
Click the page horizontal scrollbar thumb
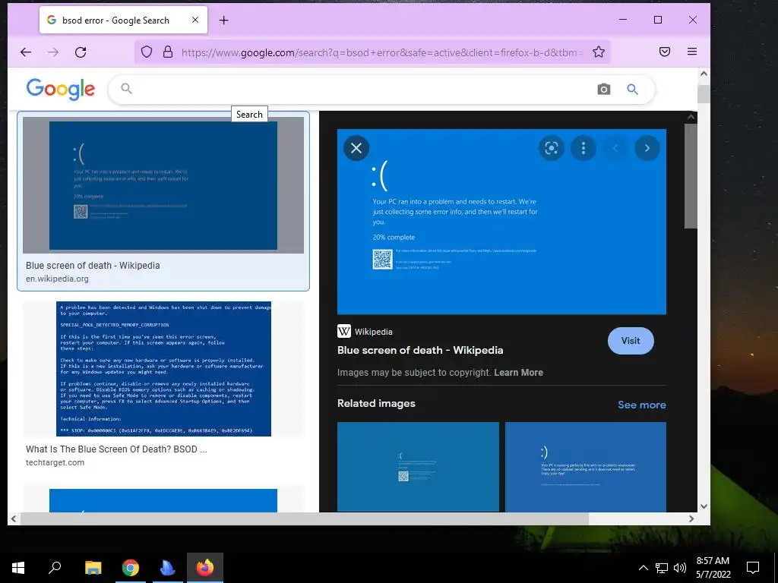coord(304,518)
